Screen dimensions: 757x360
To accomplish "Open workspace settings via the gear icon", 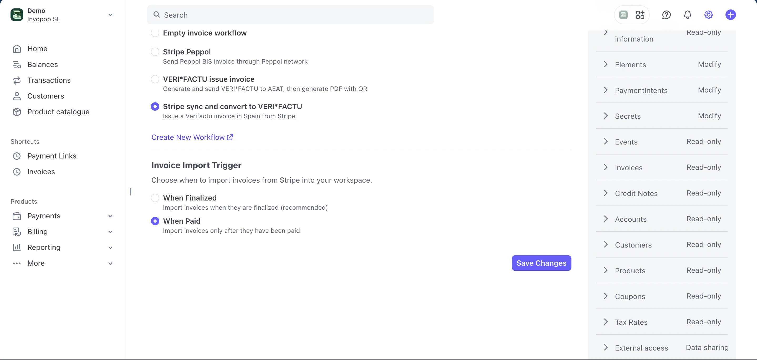I will (x=709, y=14).
